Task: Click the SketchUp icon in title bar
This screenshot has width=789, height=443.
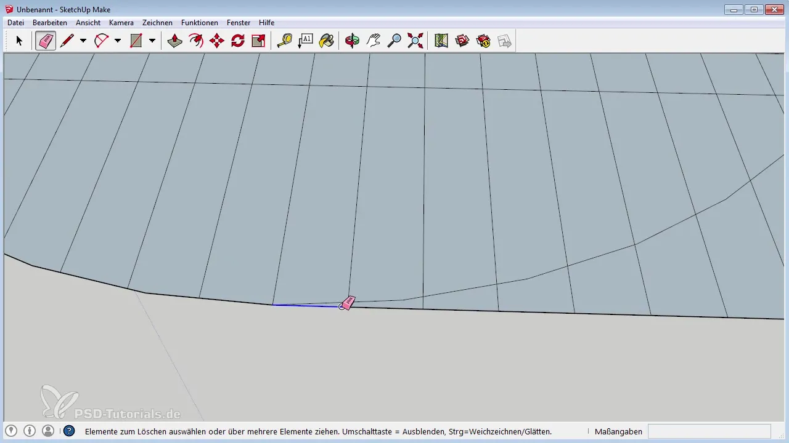Action: pos(9,9)
